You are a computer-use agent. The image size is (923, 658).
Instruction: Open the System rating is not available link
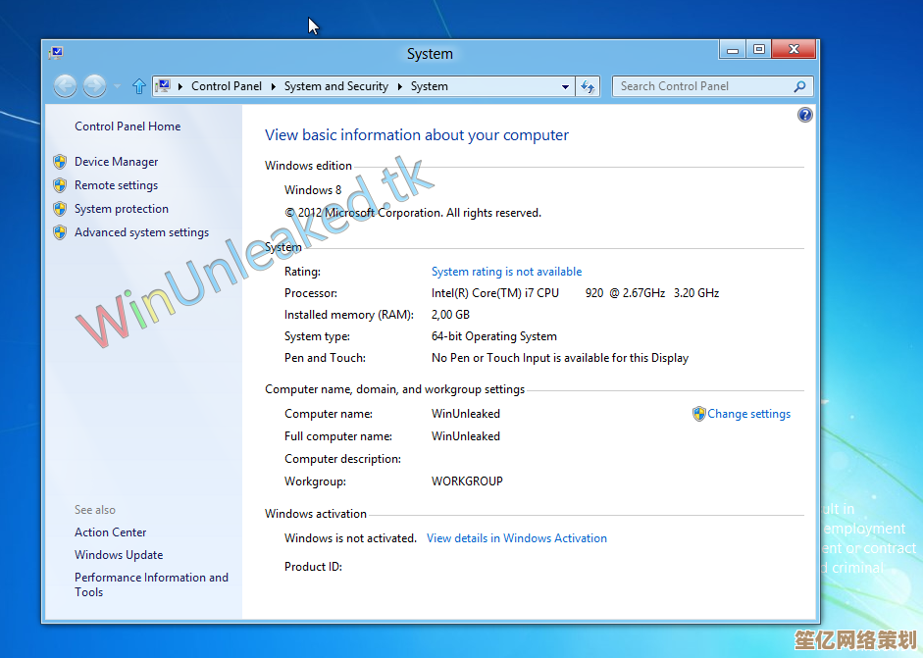pos(506,272)
